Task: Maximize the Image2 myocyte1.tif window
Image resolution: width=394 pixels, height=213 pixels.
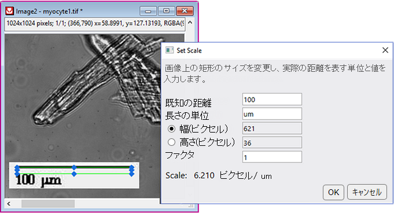Action: pyautogui.click(x=166, y=11)
